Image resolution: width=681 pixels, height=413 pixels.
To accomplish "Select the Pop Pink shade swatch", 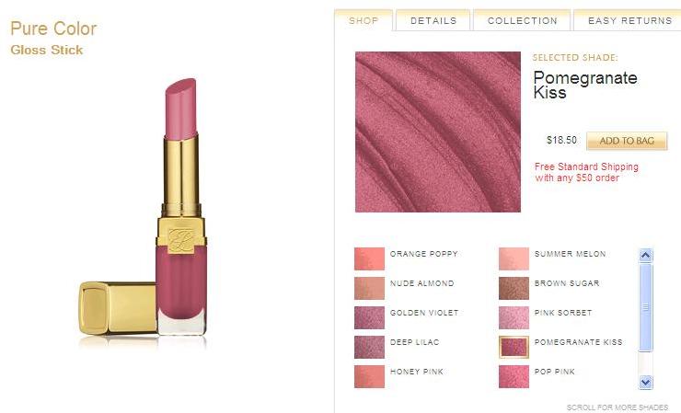I will 514,376.
